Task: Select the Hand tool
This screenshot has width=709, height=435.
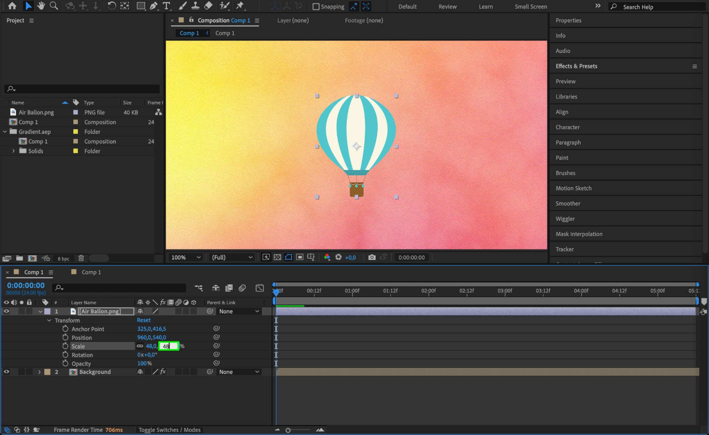Action: 41,6
